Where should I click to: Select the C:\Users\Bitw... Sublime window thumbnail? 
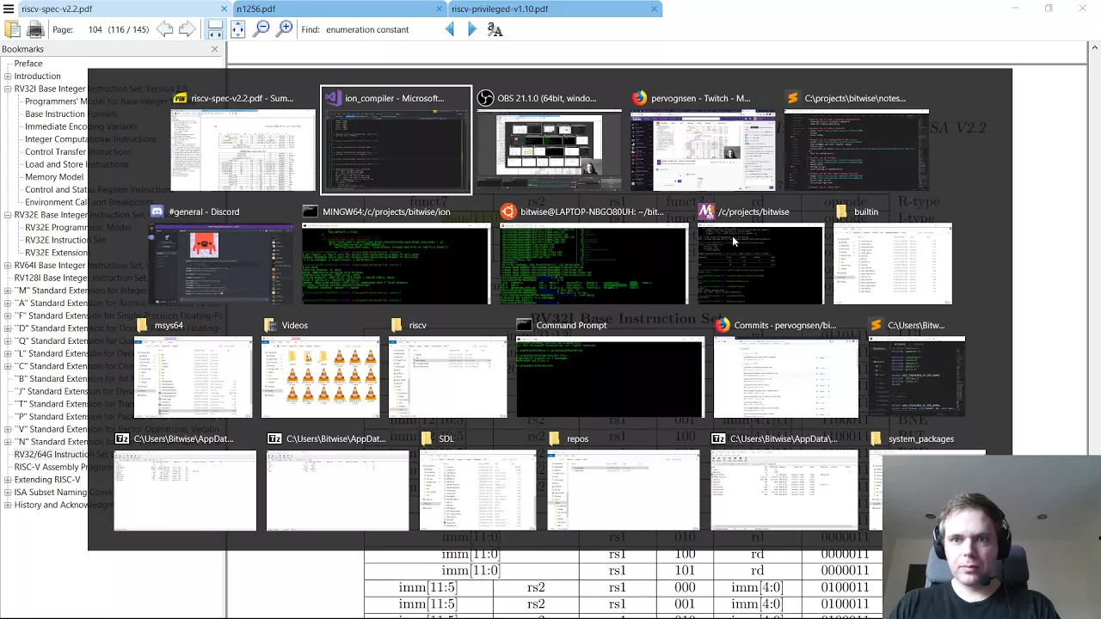tap(916, 377)
